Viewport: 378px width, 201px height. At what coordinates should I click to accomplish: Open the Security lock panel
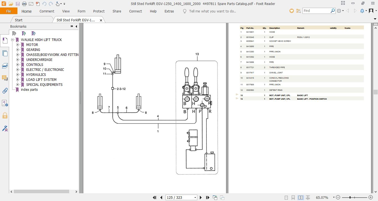point(5,115)
